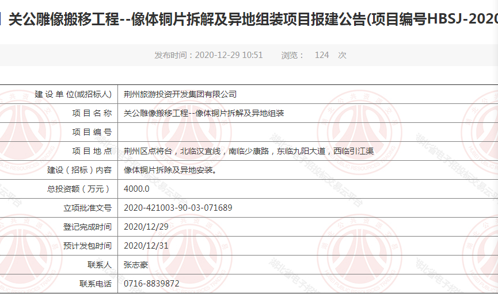Click the 浏览 124 次 view count

click(314, 55)
